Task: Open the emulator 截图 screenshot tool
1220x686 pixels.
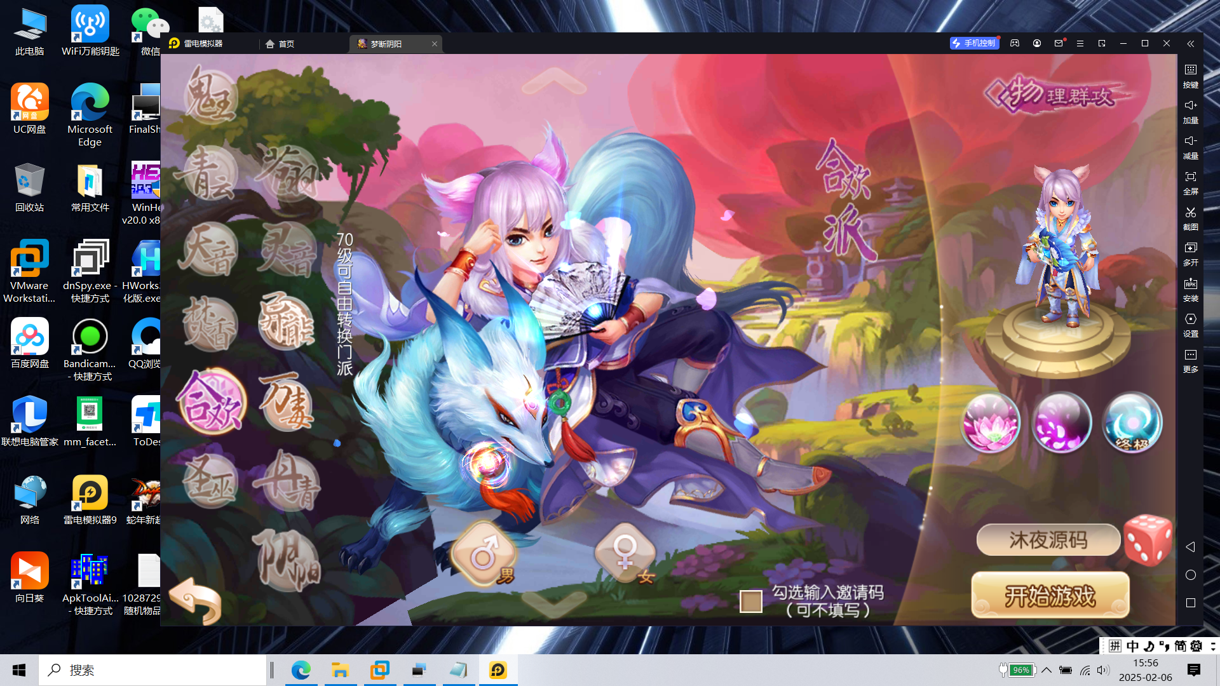Action: [x=1190, y=217]
